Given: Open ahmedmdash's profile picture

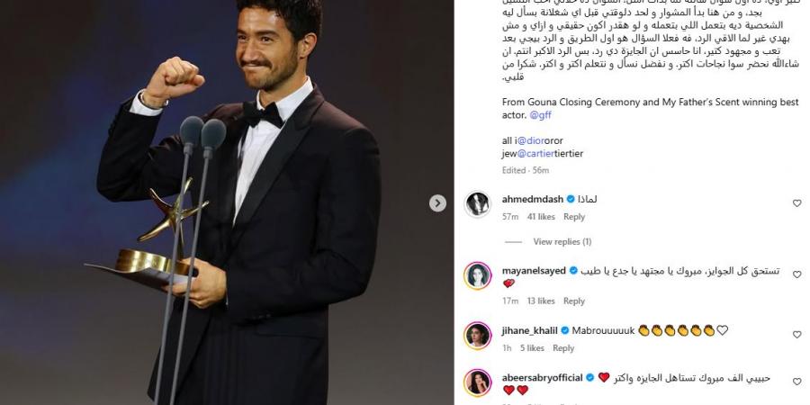Looking at the screenshot, I should [x=477, y=204].
